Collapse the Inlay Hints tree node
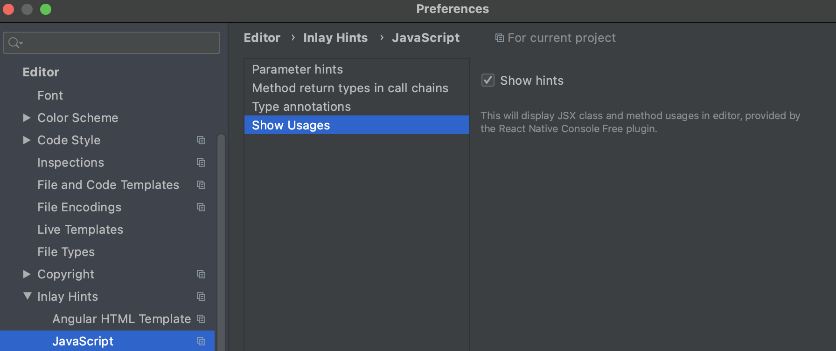Screen dimensions: 836x351 (28, 296)
